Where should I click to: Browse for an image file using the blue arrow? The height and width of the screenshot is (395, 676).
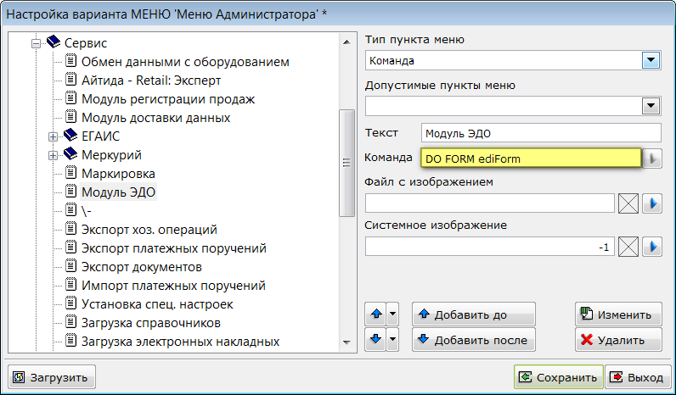[x=652, y=203]
